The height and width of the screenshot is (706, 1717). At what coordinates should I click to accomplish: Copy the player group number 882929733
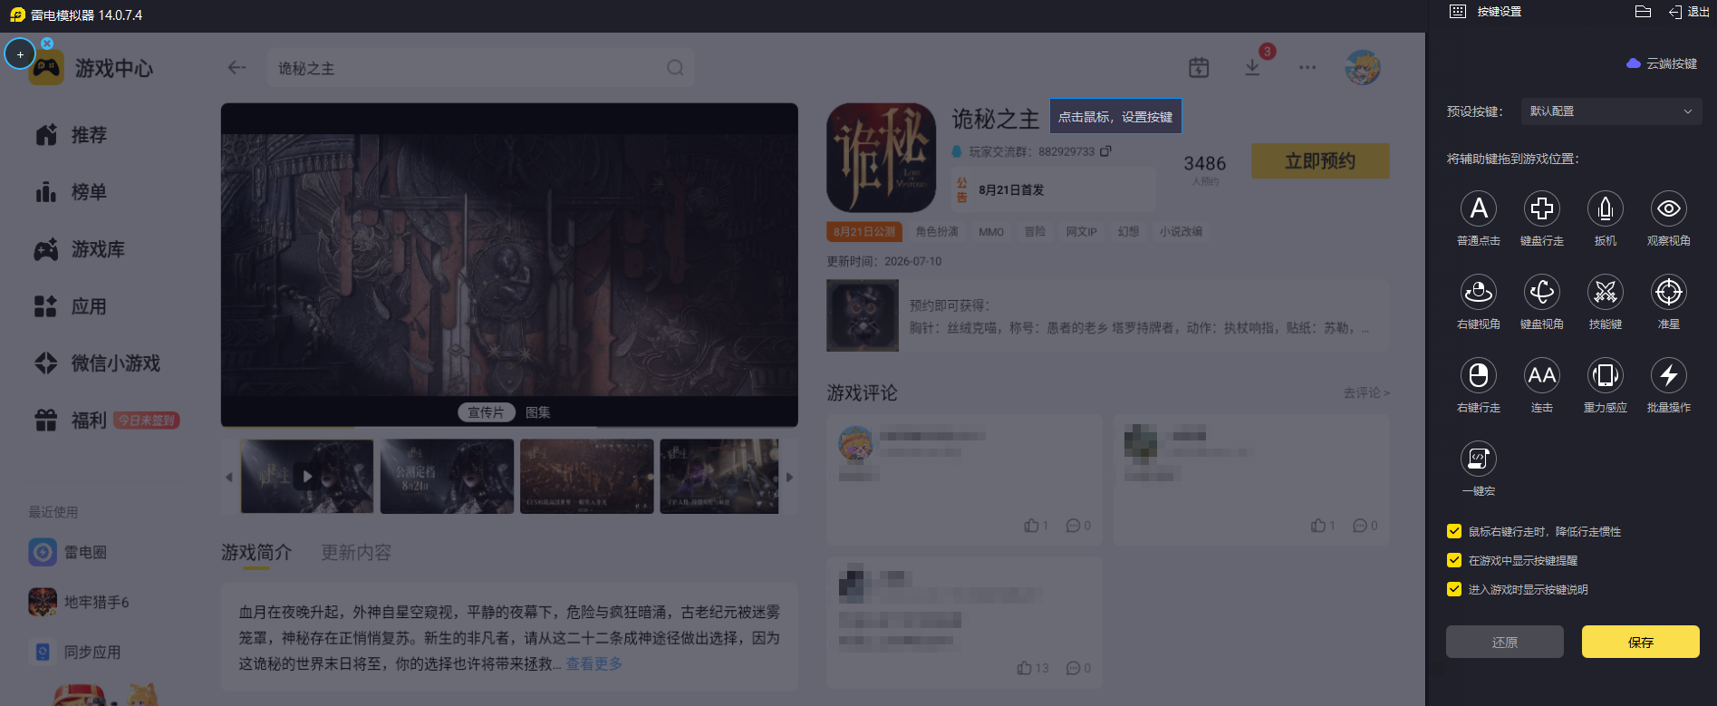tap(1105, 151)
